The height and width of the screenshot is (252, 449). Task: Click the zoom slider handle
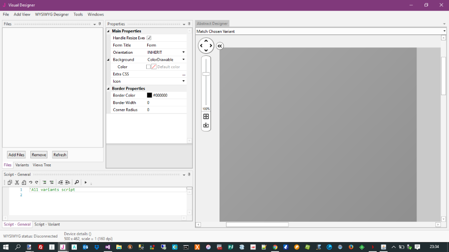(206, 74)
